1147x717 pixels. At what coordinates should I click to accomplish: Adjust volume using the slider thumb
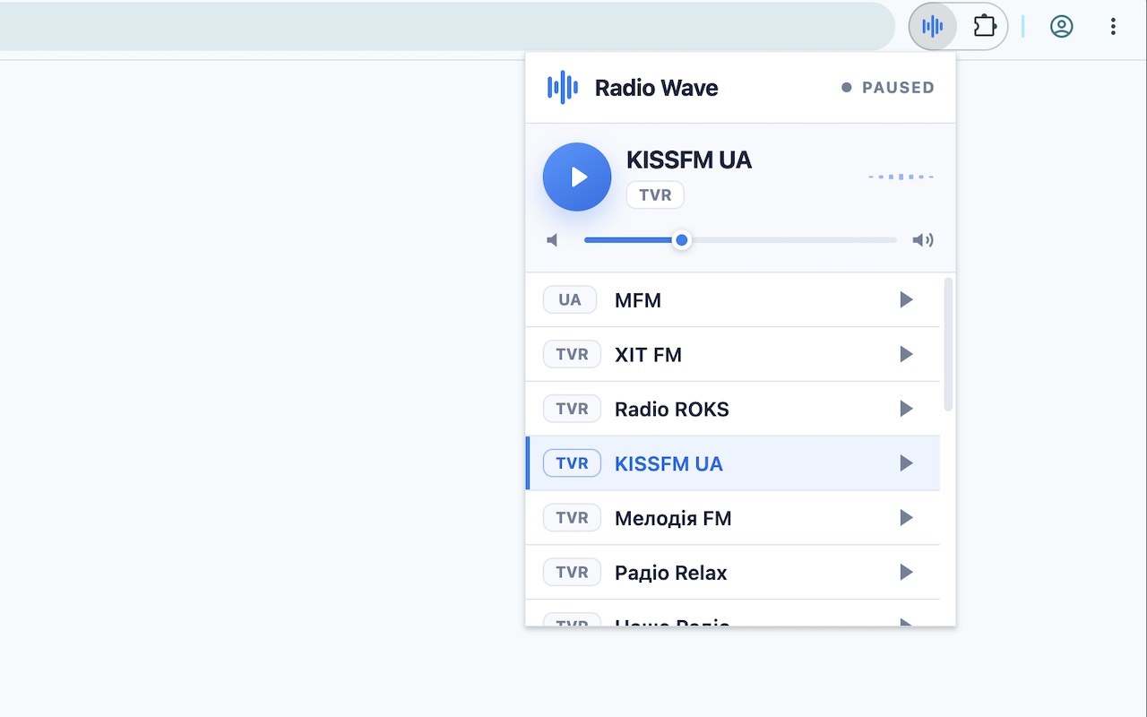(x=682, y=240)
